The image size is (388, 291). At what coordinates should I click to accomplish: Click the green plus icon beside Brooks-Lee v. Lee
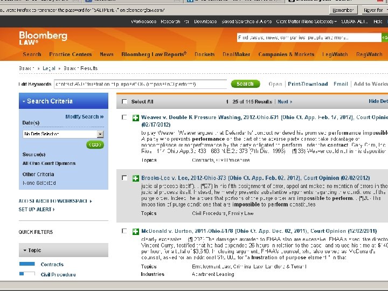coord(136,178)
